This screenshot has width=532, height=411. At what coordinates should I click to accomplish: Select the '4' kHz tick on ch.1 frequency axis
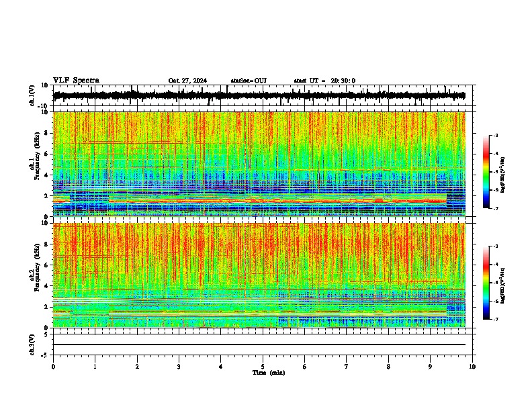pos(46,175)
